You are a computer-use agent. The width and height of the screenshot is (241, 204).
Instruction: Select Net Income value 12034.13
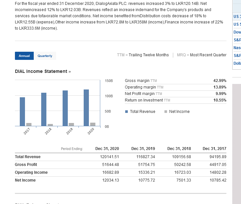(111, 180)
